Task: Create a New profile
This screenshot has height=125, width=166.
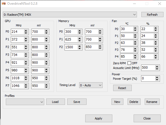Action: pyautogui.click(x=117, y=102)
